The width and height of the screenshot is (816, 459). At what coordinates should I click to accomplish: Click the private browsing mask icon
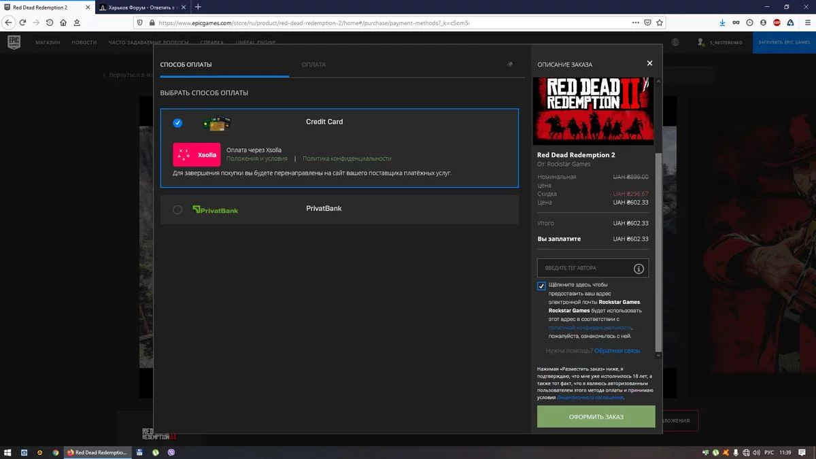736,22
